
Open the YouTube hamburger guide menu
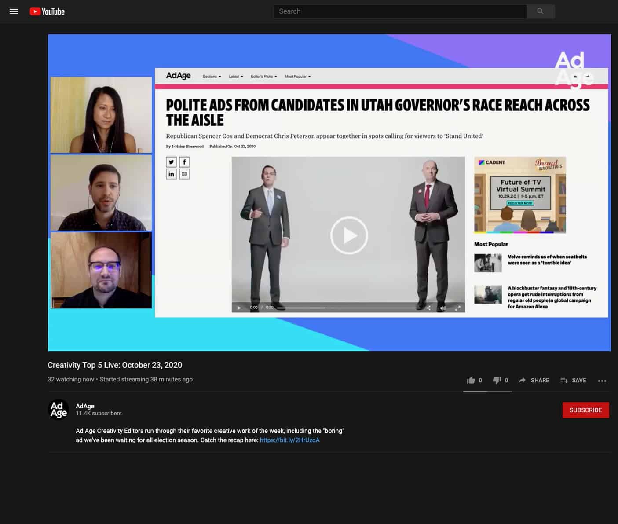(x=14, y=11)
